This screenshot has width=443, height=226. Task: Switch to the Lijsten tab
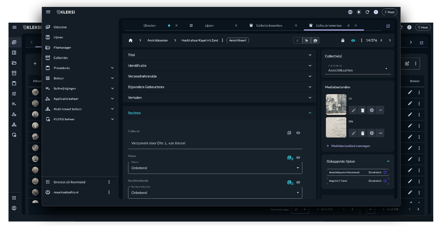point(209,25)
